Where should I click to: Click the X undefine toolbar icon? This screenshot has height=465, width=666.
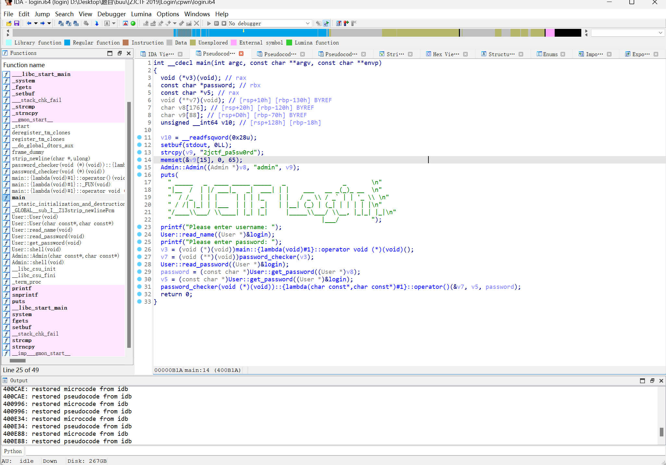click(x=196, y=23)
